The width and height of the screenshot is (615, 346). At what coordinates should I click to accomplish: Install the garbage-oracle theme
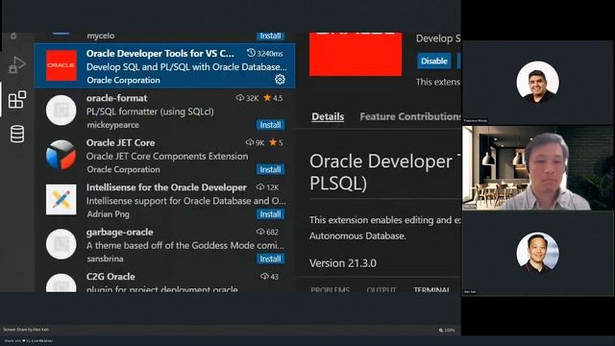coord(270,259)
